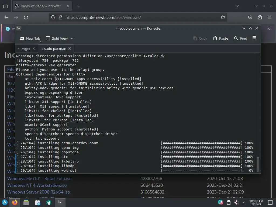This screenshot has width=276, height=207.
Task: Open a new Firefox tab
Action: [x=78, y=6]
